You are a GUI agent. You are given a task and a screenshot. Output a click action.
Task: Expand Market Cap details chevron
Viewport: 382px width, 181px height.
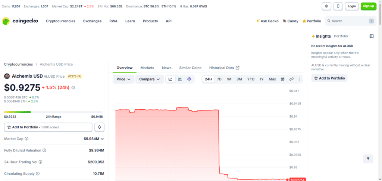(x=102, y=139)
